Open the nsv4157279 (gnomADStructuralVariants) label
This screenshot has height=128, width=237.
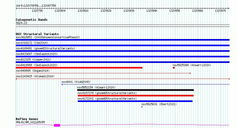click(x=107, y=93)
